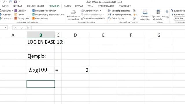Viewport: 185px width, 104px height.
Task: Click Rastrear dependientes
Action: point(120,14)
